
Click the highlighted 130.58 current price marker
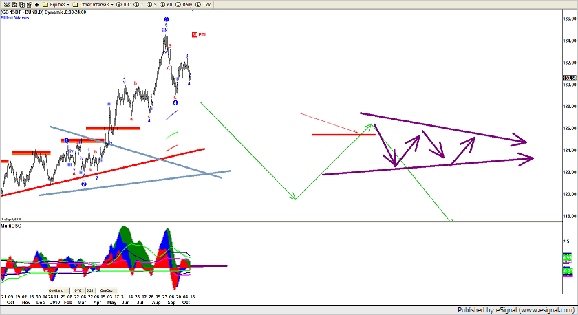[x=568, y=78]
